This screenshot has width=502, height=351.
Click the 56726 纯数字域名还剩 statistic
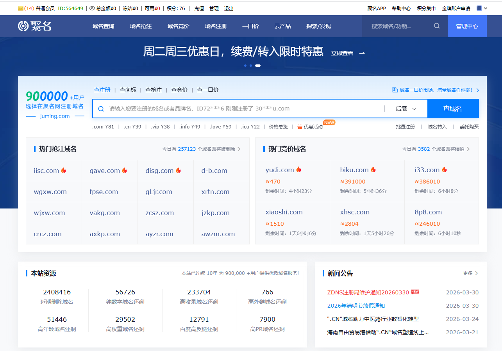pyautogui.click(x=125, y=297)
